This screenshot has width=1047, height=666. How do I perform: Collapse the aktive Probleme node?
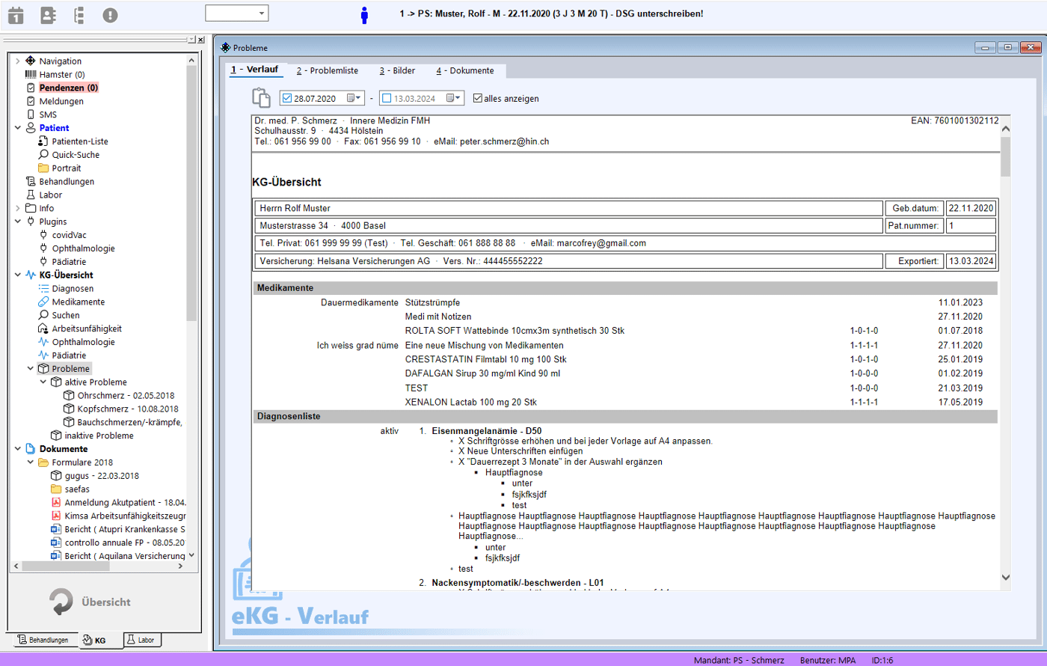tap(43, 382)
